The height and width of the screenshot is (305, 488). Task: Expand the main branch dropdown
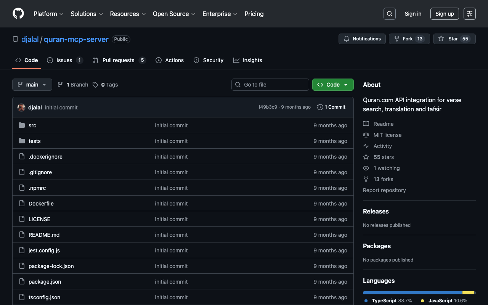[32, 85]
